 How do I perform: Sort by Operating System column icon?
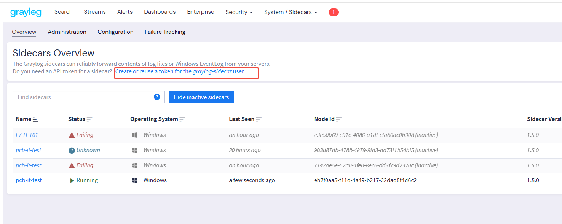pos(182,119)
